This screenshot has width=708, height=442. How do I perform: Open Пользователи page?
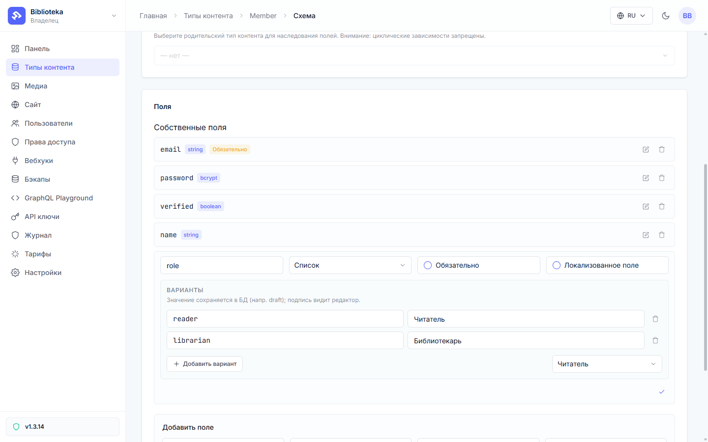pyautogui.click(x=62, y=123)
